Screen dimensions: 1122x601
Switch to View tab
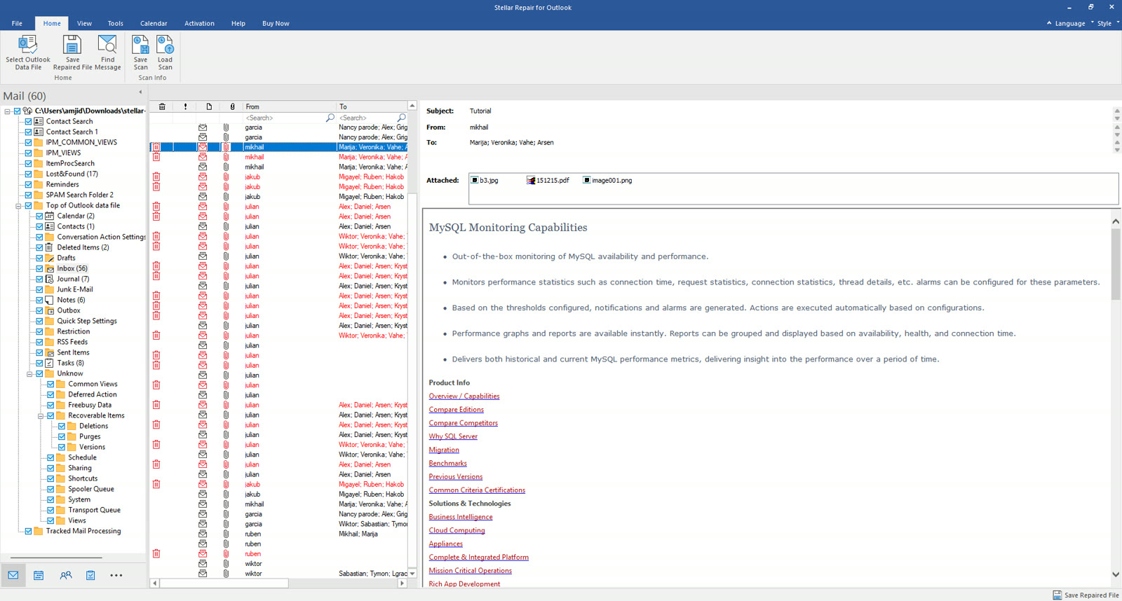tap(84, 23)
